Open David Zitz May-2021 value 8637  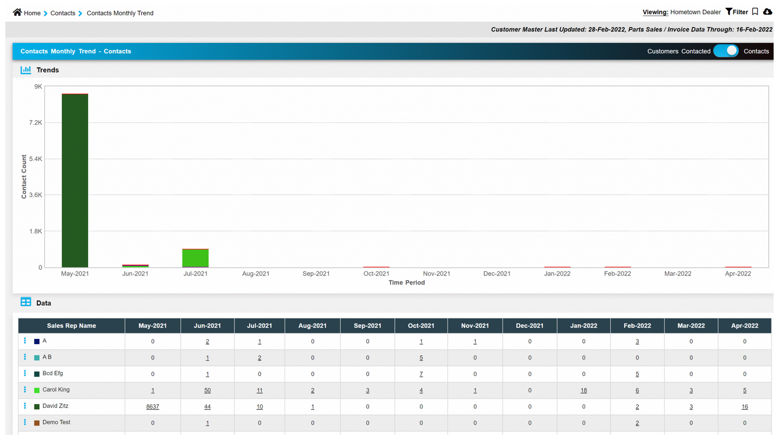pyautogui.click(x=153, y=407)
